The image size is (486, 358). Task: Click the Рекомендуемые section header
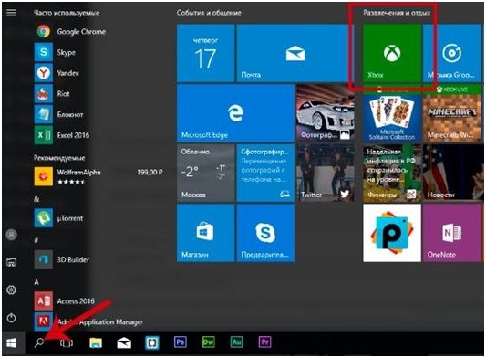click(x=59, y=158)
